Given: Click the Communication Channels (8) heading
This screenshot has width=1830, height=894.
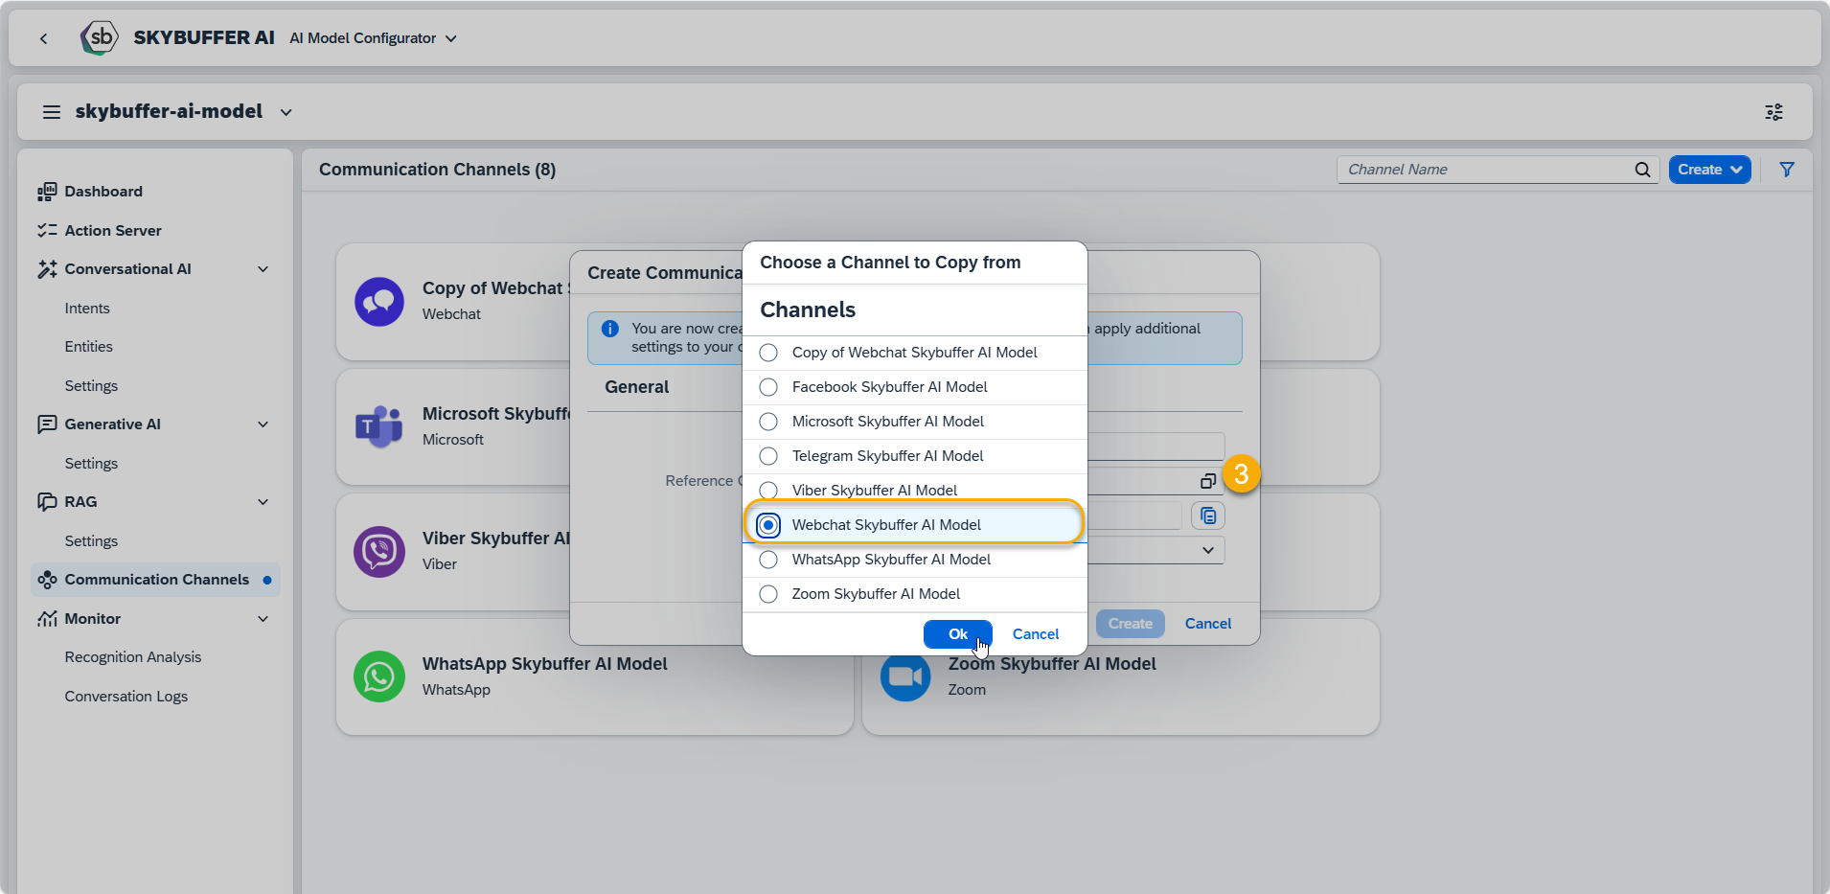Looking at the screenshot, I should tap(437, 170).
